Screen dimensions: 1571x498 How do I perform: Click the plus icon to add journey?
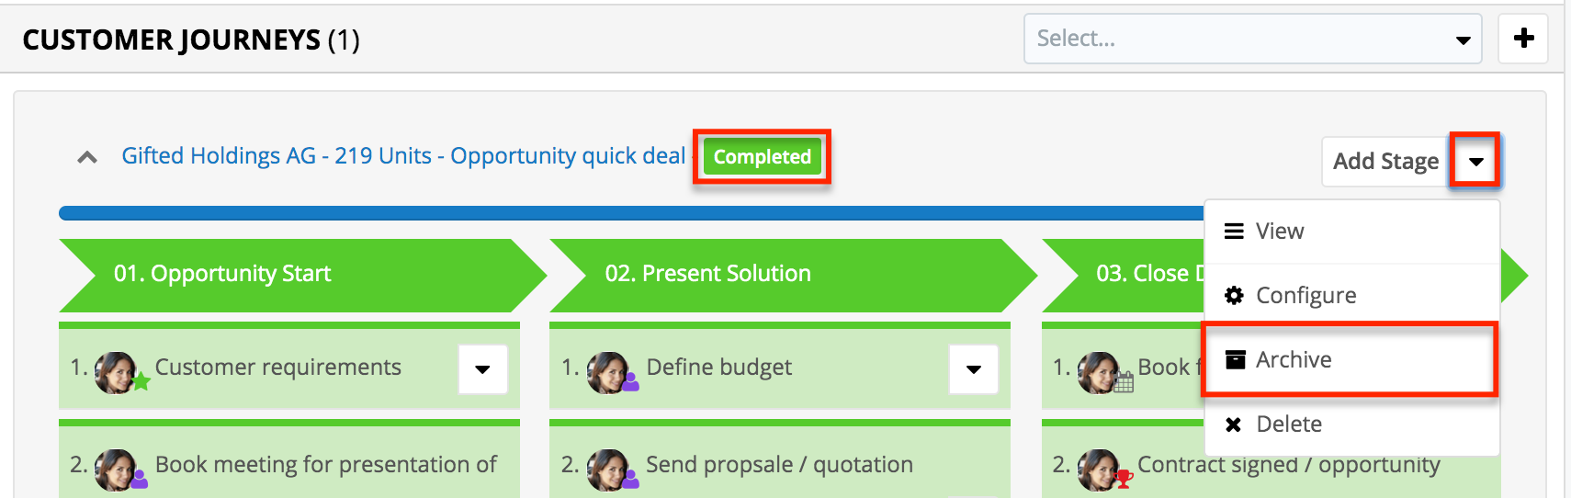pos(1523,39)
